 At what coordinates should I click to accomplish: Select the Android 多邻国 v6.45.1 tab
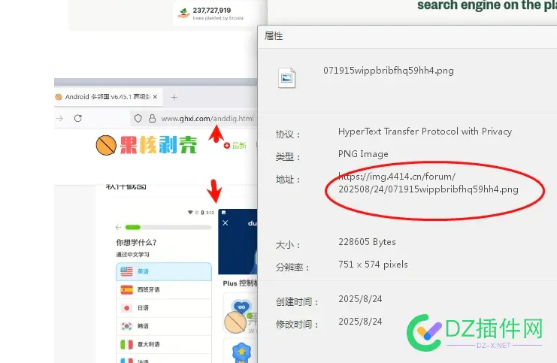(107, 97)
